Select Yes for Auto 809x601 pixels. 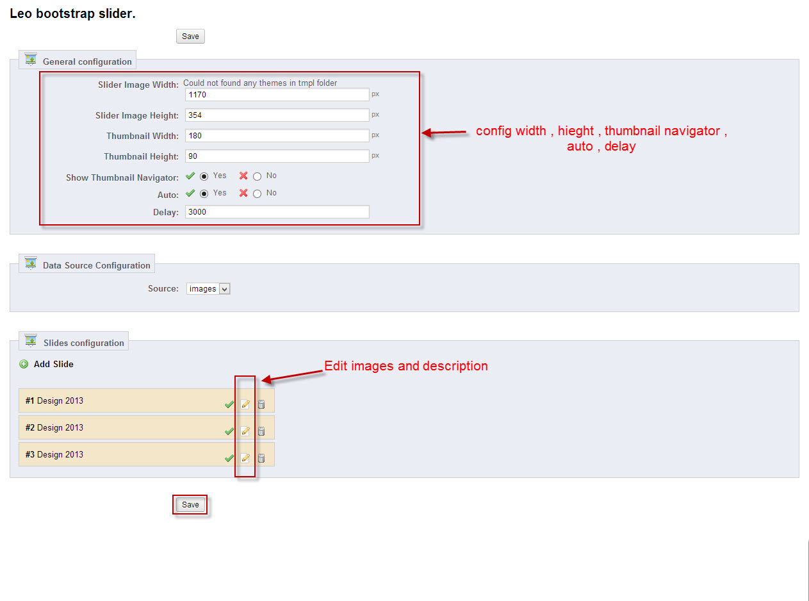point(204,193)
